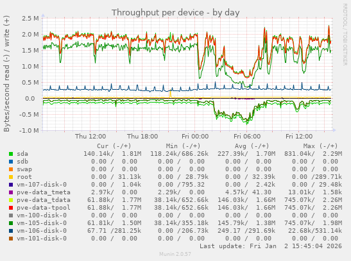Click the '1.5 M' y-axis label
351x261 pixels.
[30, 51]
